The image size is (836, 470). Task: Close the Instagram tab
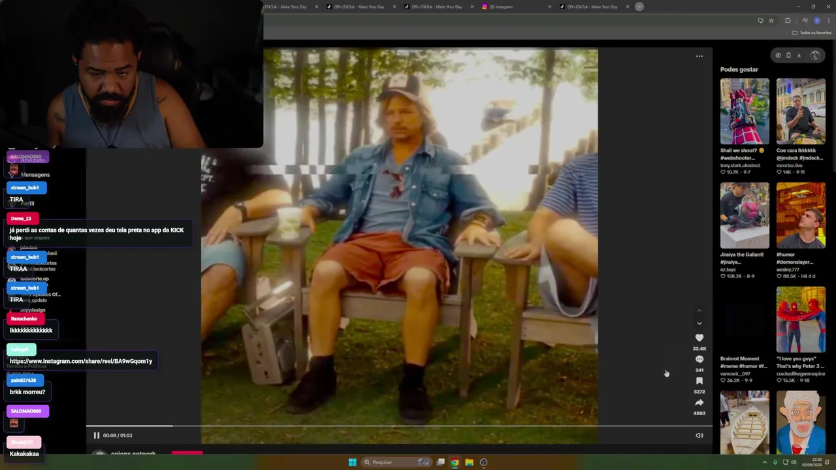549,7
